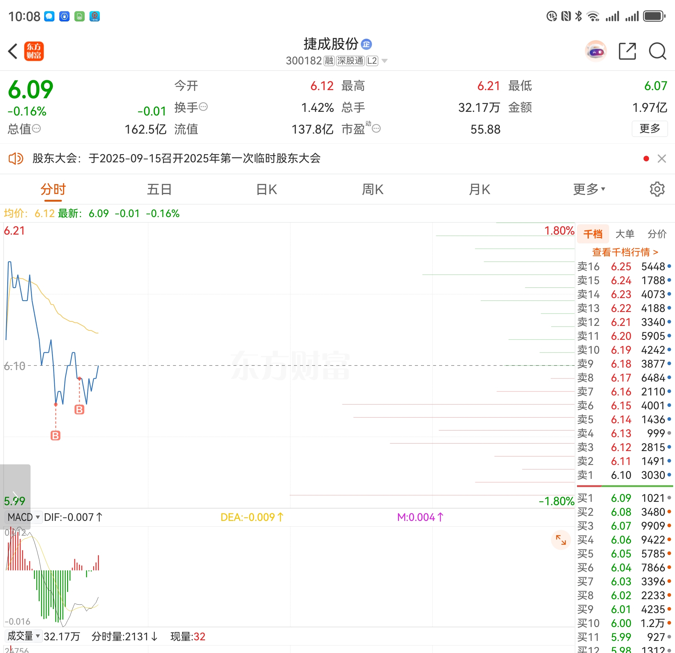Tap the fullscreen expand chart icon

(561, 540)
